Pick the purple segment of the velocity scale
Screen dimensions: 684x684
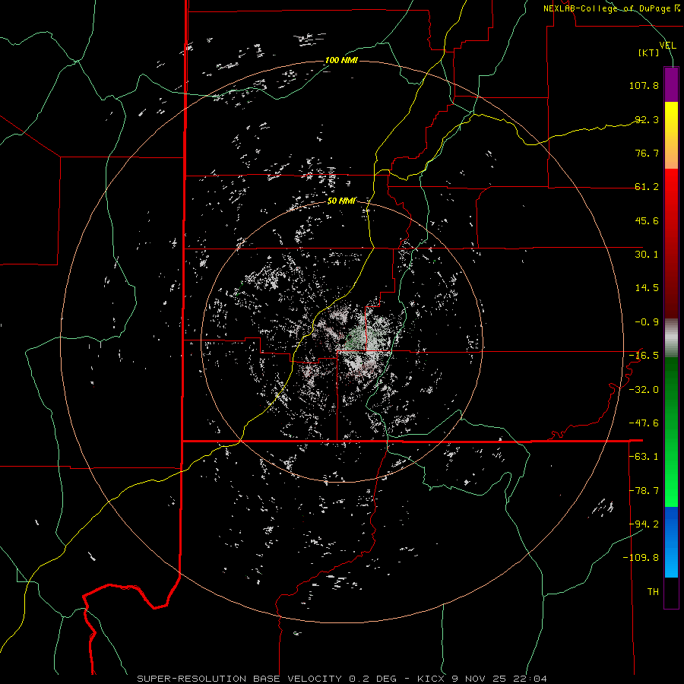pos(671,84)
